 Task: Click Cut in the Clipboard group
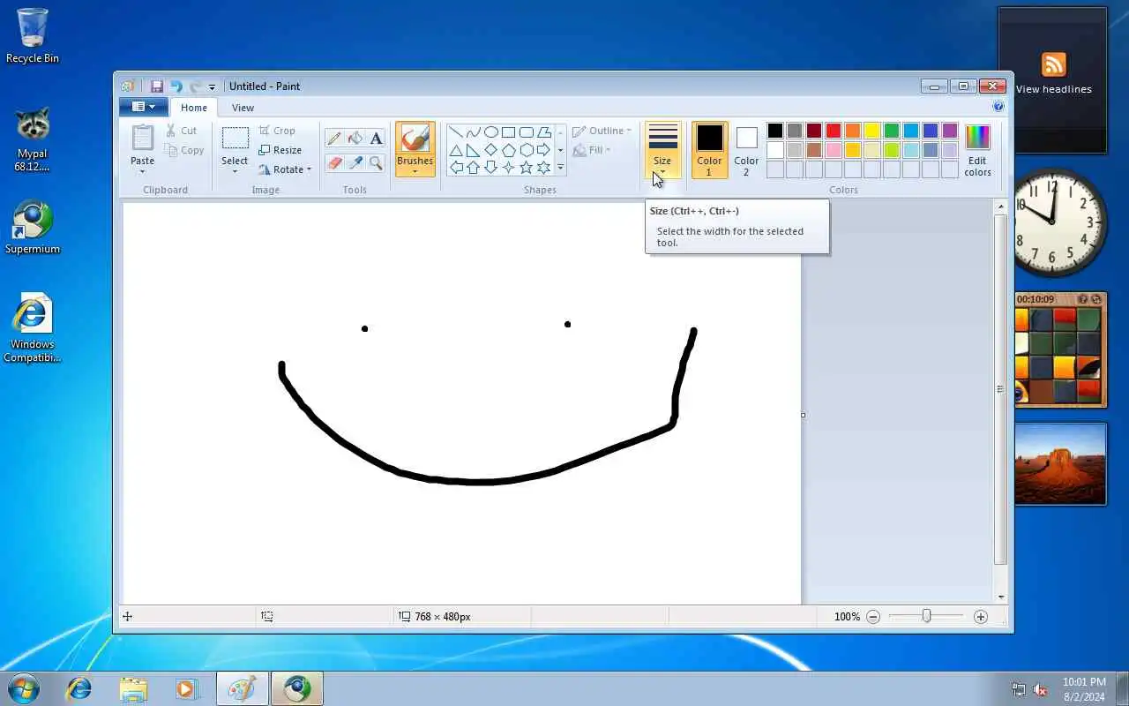[182, 131]
